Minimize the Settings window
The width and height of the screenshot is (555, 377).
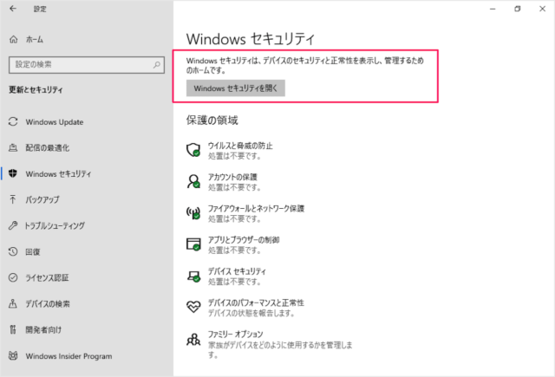click(493, 9)
